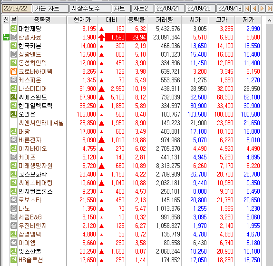Click 미래생명자원 volume 8,313,275
This screenshot has height=266, width=273.
(168, 166)
